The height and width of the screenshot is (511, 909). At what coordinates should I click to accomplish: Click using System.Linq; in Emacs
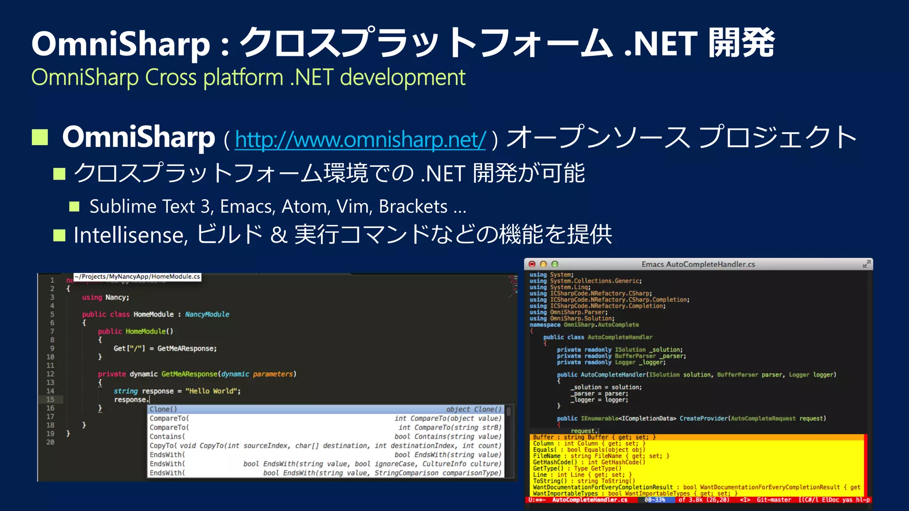click(560, 287)
